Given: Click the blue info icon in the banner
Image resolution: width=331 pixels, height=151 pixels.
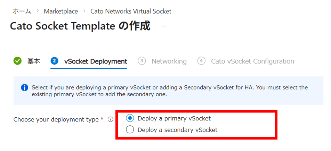Looking at the screenshot, I should [24, 87].
